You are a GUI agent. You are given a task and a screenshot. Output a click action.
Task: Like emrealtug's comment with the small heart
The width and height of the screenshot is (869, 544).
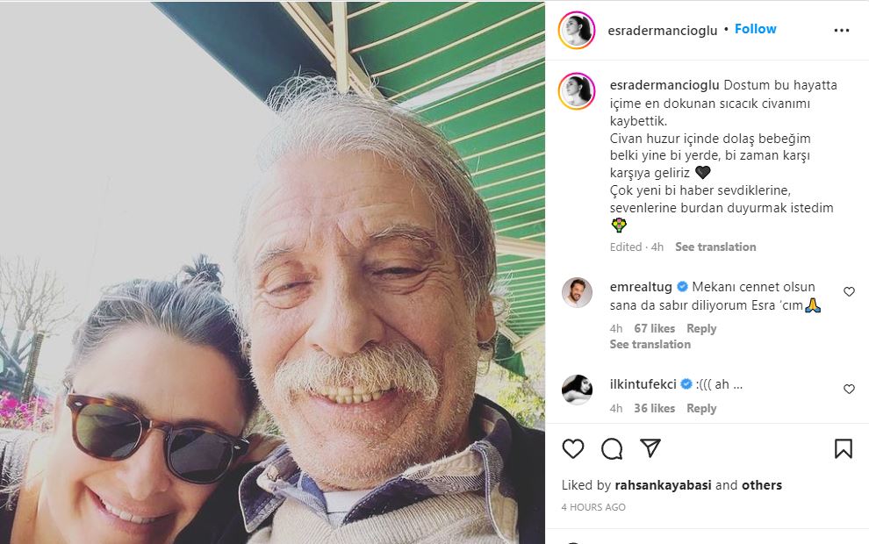coord(849,291)
